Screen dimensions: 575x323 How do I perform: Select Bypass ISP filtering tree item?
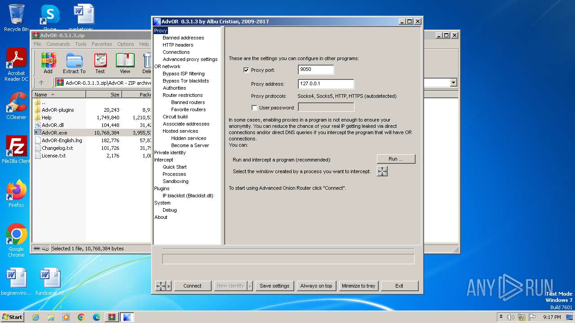tap(184, 74)
